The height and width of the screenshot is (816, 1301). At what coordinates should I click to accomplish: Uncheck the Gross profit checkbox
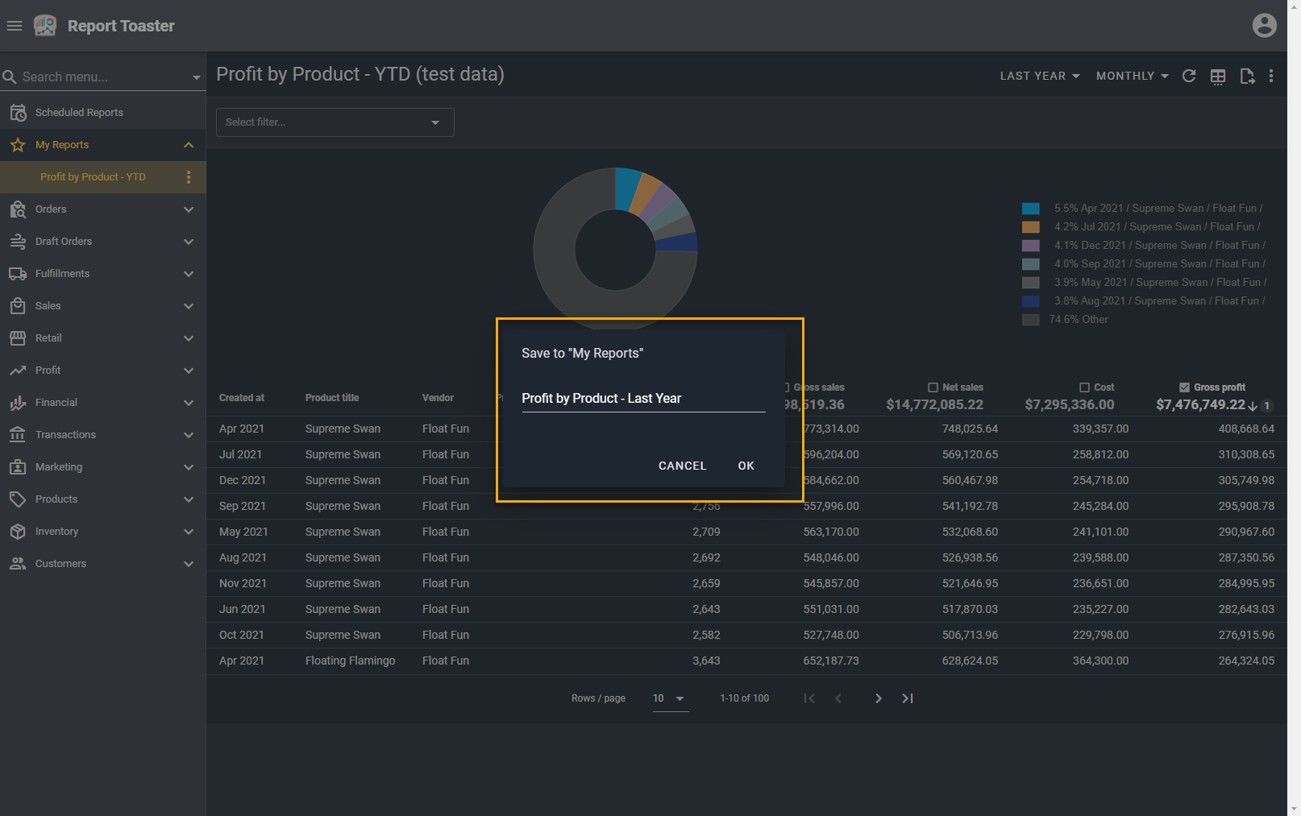coord(1184,387)
